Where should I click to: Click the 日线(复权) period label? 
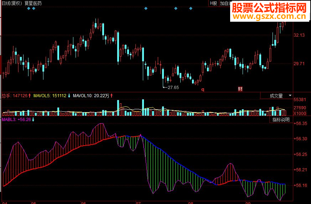(12, 3)
